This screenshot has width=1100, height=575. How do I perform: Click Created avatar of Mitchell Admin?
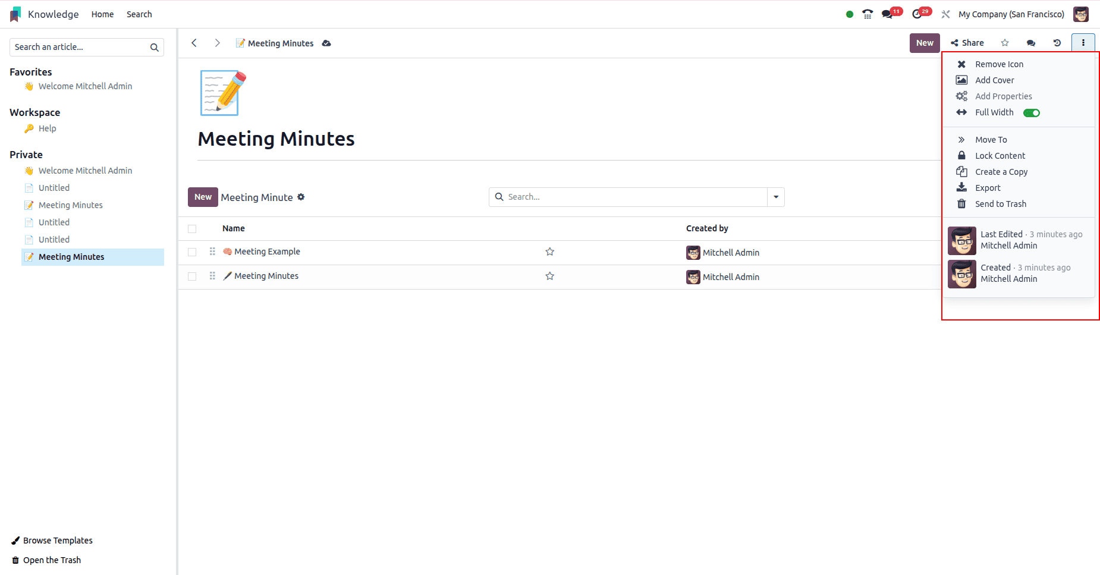click(x=961, y=274)
